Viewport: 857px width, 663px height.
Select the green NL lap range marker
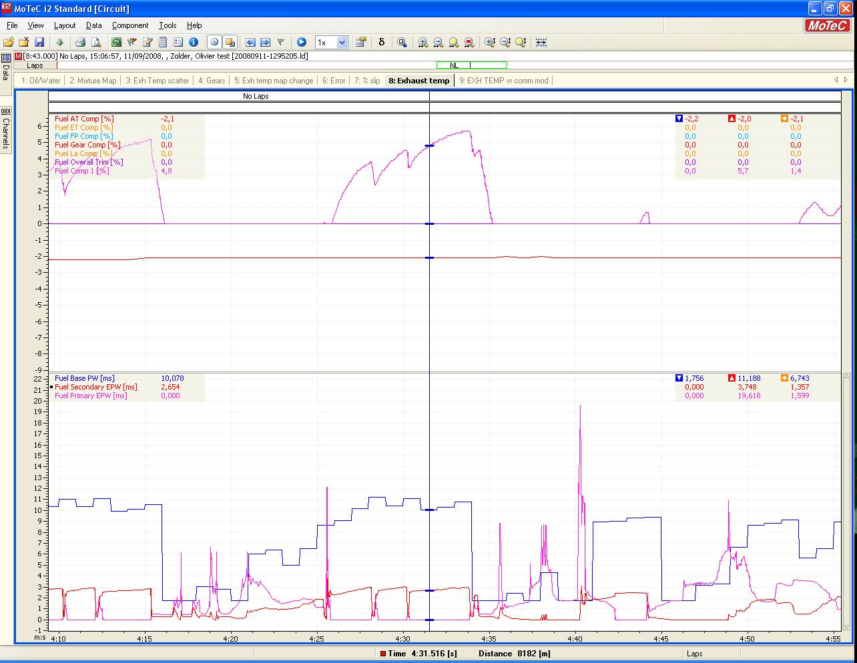coord(471,65)
